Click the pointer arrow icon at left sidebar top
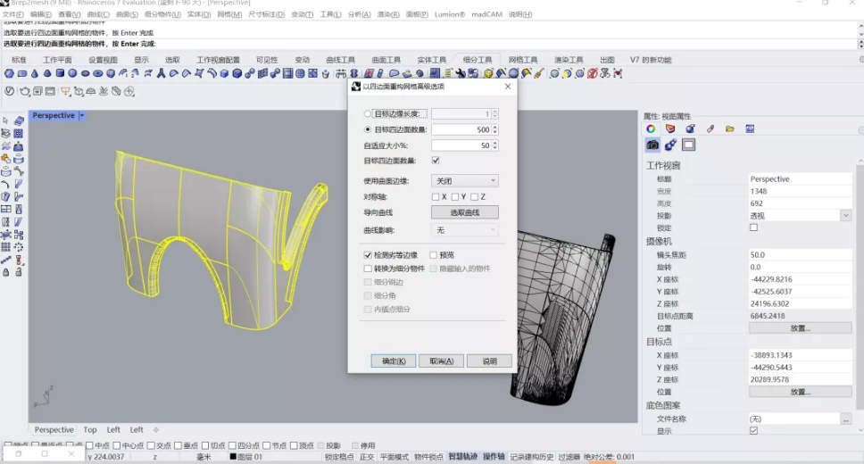 pyautogui.click(x=5, y=120)
